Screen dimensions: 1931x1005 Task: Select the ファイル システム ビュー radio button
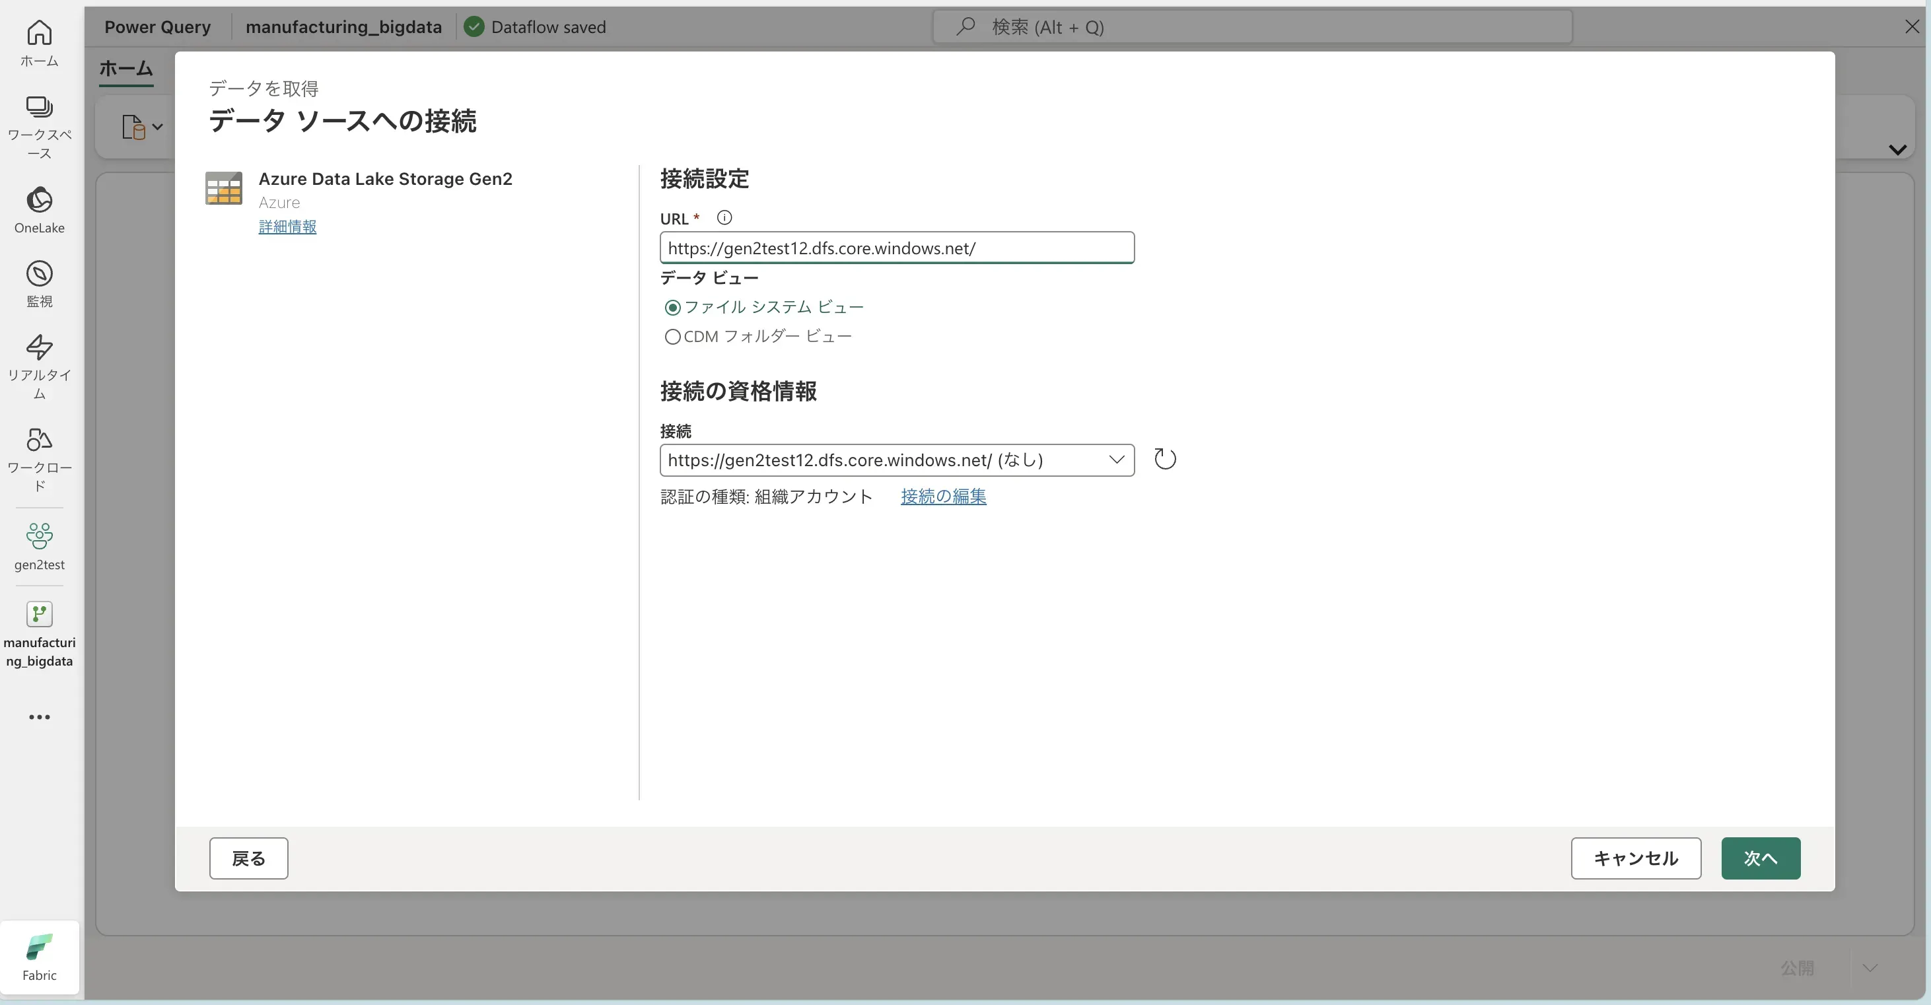672,307
